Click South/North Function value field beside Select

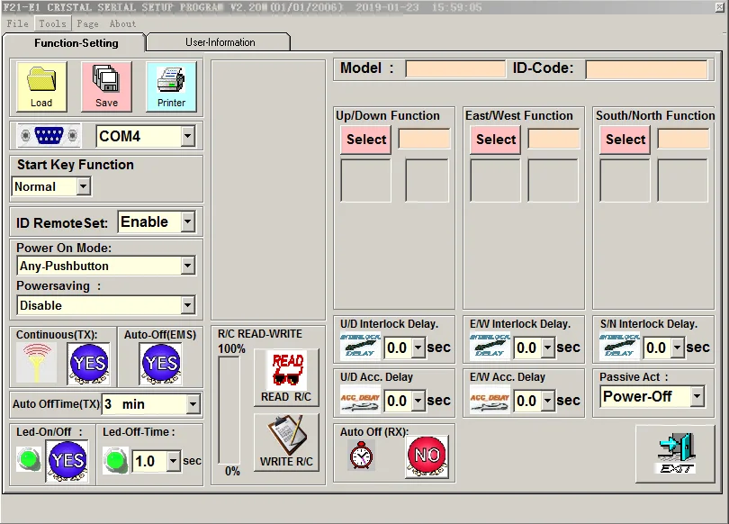683,139
